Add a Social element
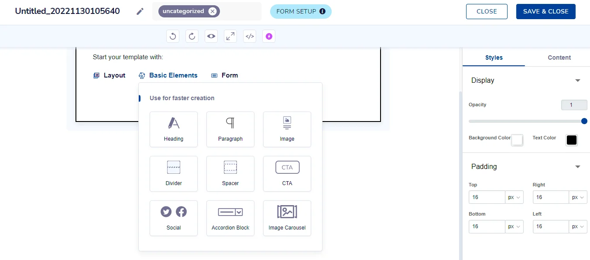 pos(173,218)
